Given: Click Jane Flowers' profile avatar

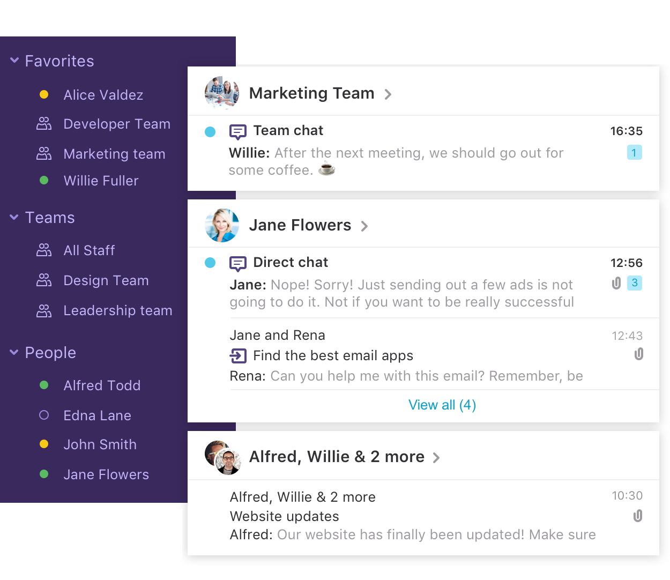Looking at the screenshot, I should 221,225.
